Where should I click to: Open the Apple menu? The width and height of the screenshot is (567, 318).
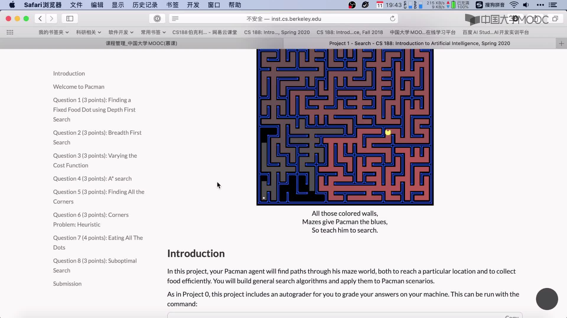[x=12, y=5]
